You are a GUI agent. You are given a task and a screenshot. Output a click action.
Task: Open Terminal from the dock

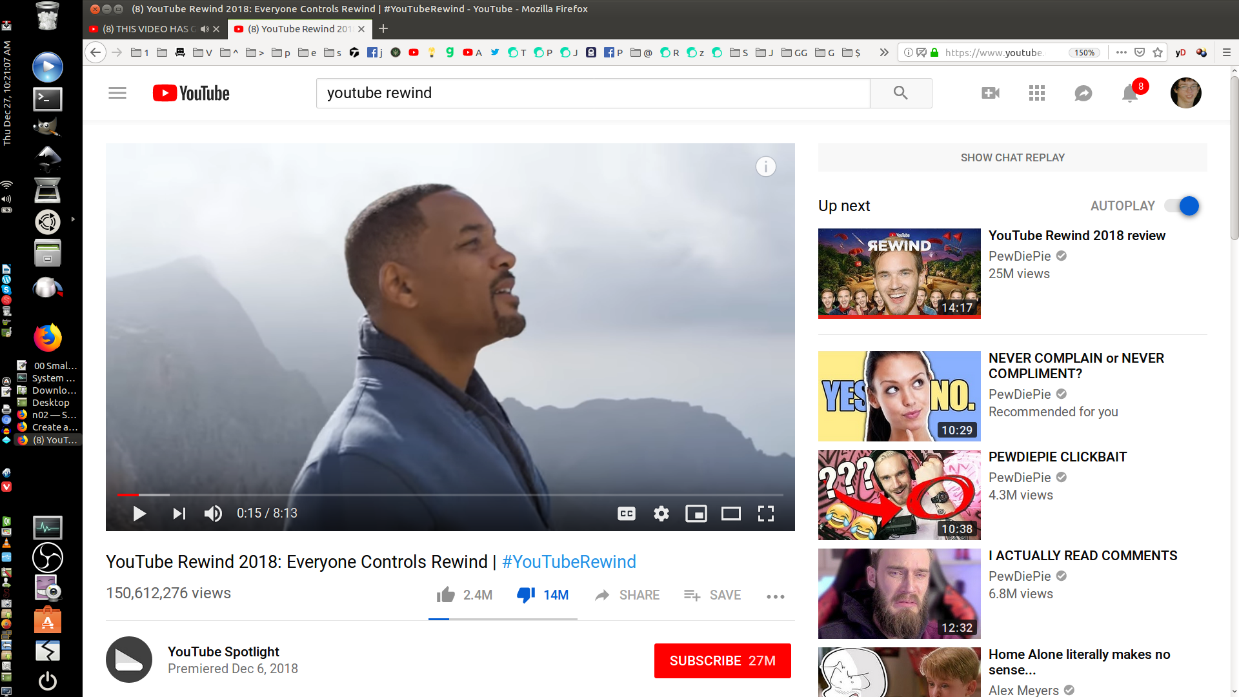pos(48,99)
